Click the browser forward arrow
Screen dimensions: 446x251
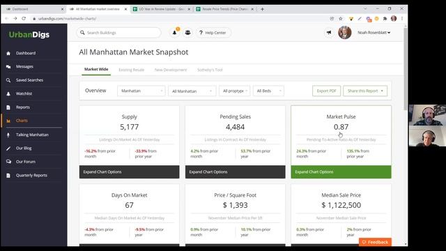[x=15, y=19]
